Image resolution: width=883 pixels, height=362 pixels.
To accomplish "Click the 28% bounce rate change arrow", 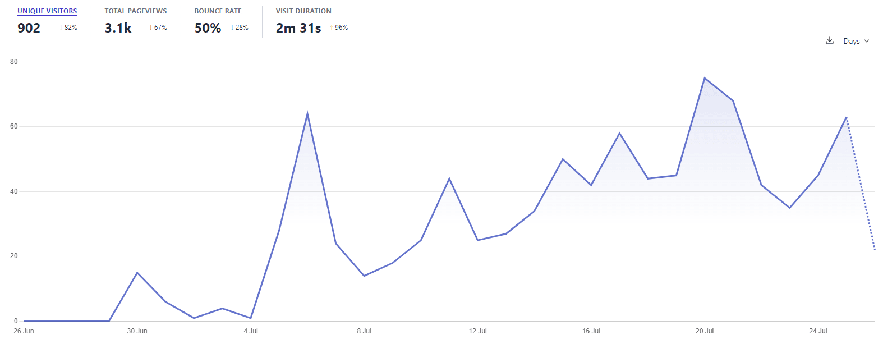I will (232, 28).
